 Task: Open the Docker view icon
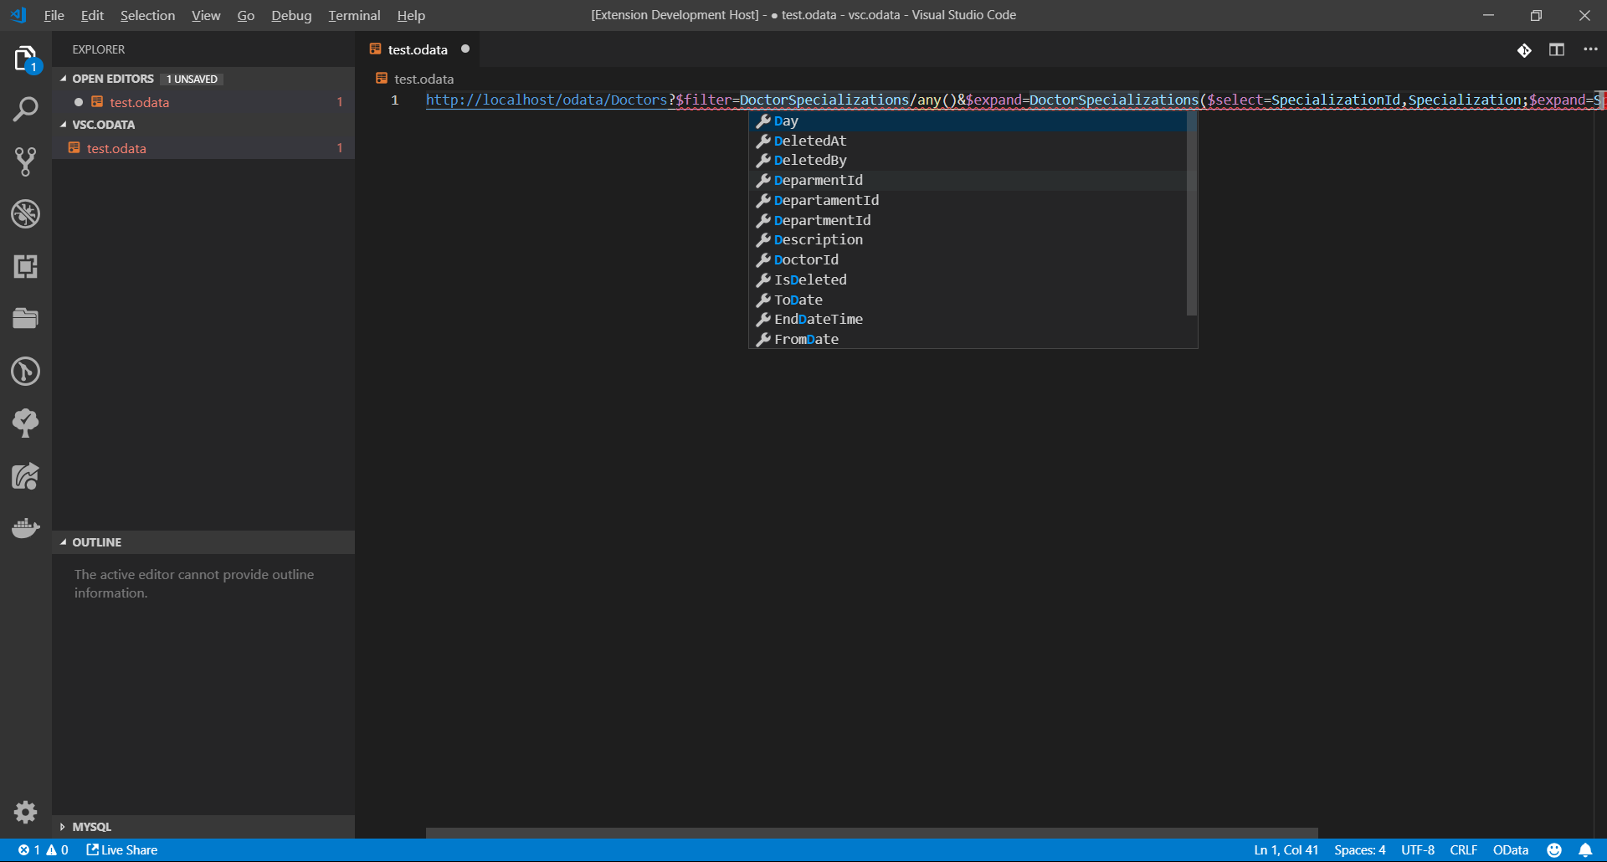pyautogui.click(x=25, y=527)
